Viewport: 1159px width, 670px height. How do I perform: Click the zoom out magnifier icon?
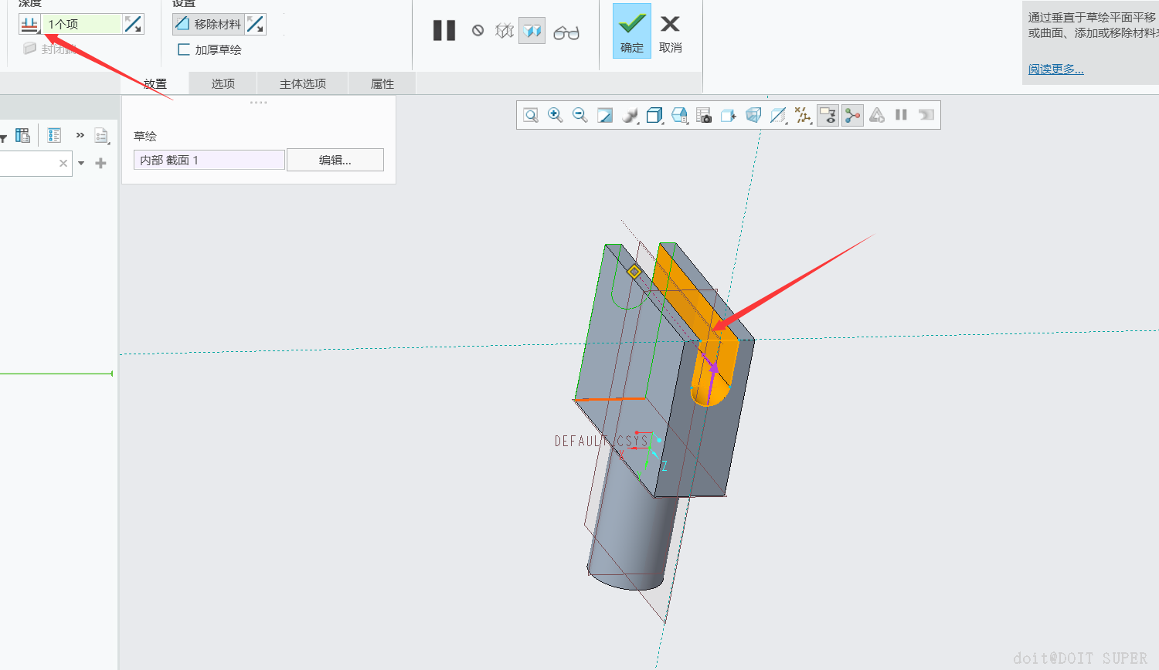tap(579, 116)
